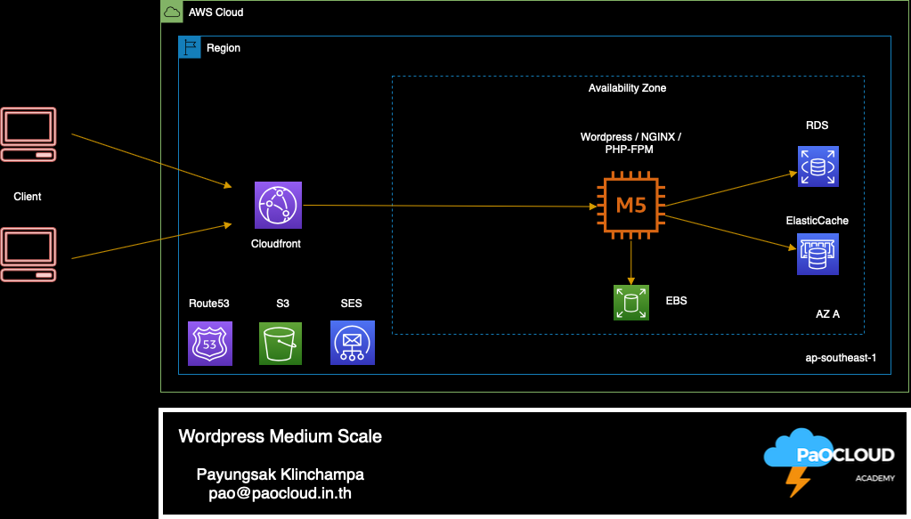The image size is (911, 519).
Task: Click the name 'Payungsak Klinchampa'
Action: click(x=280, y=474)
